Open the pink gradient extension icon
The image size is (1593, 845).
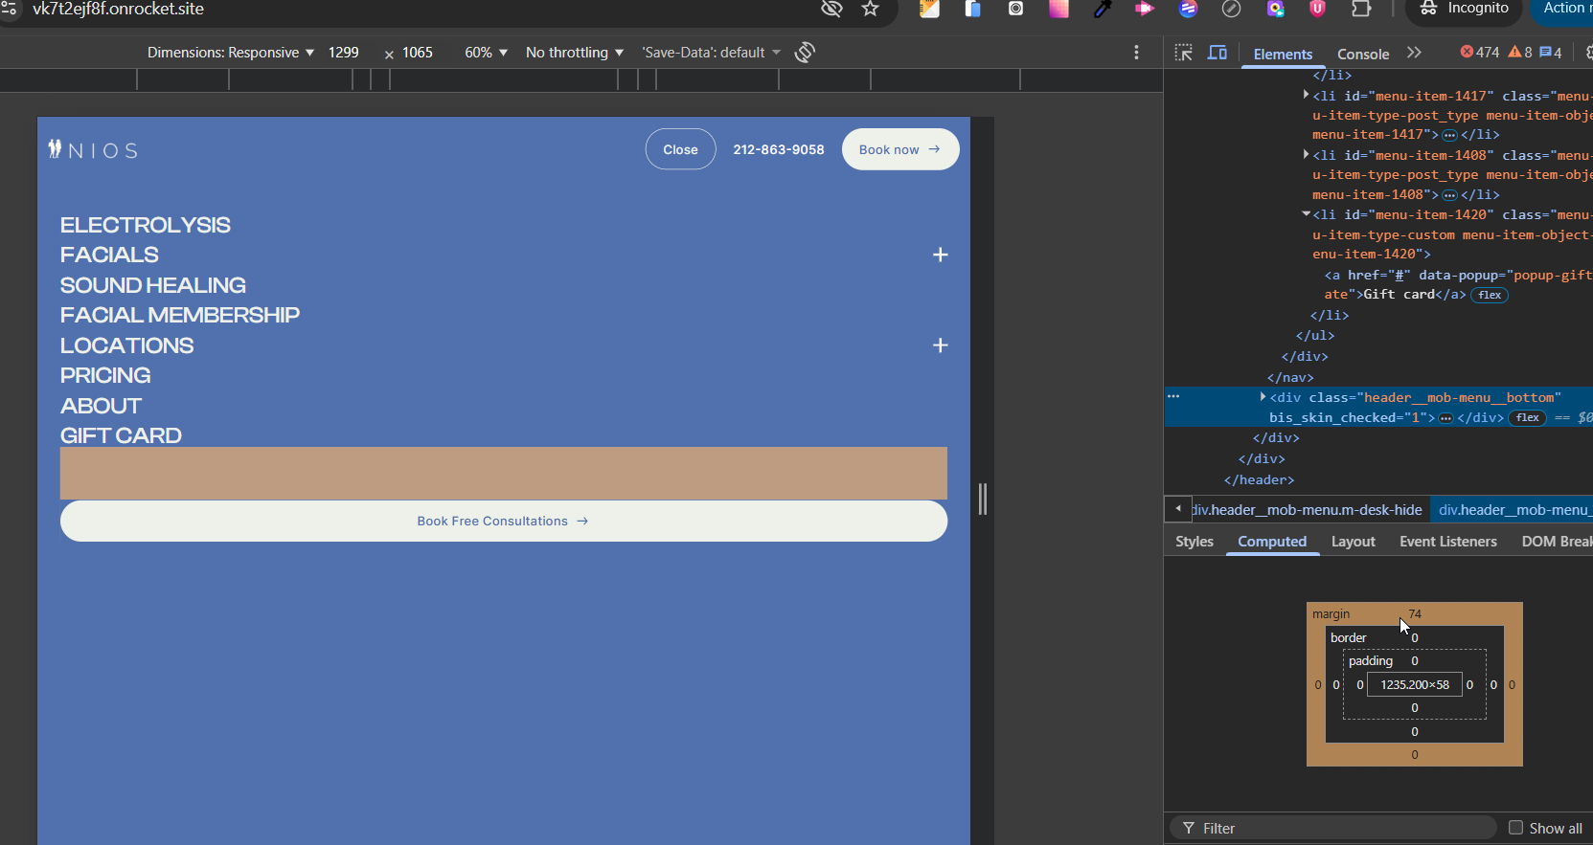click(x=1058, y=9)
